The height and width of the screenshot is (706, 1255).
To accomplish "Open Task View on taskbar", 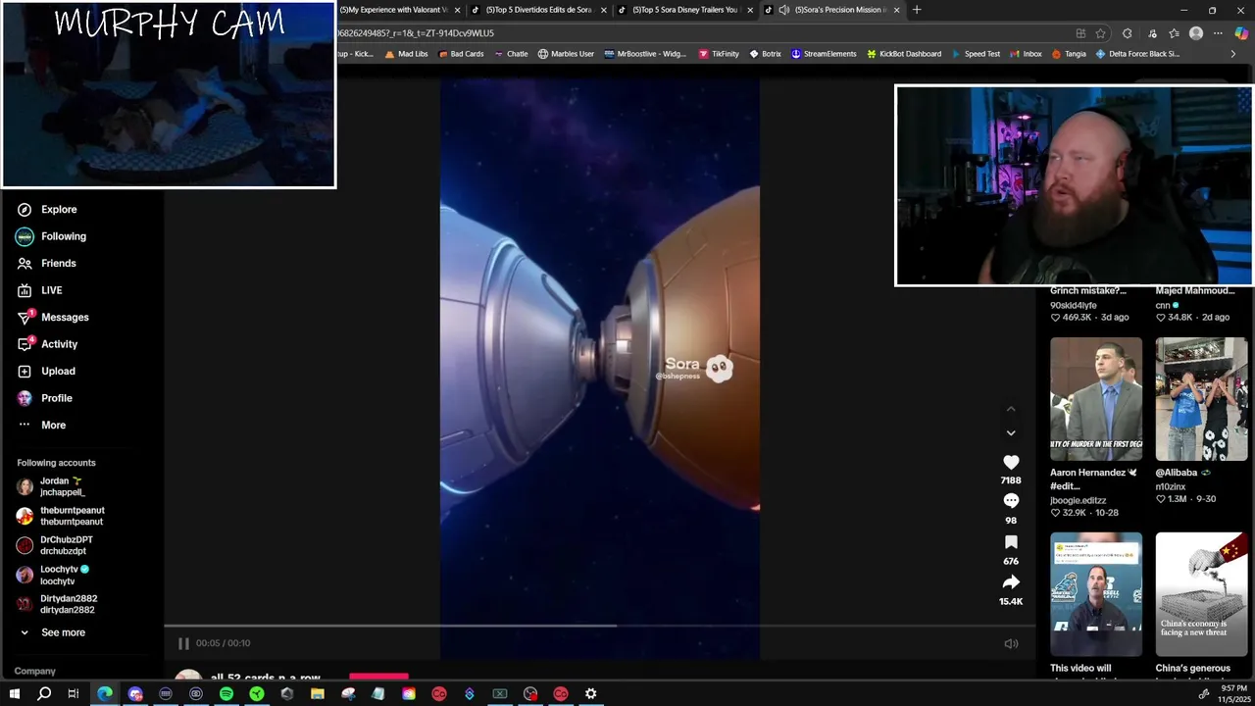I will 74,694.
